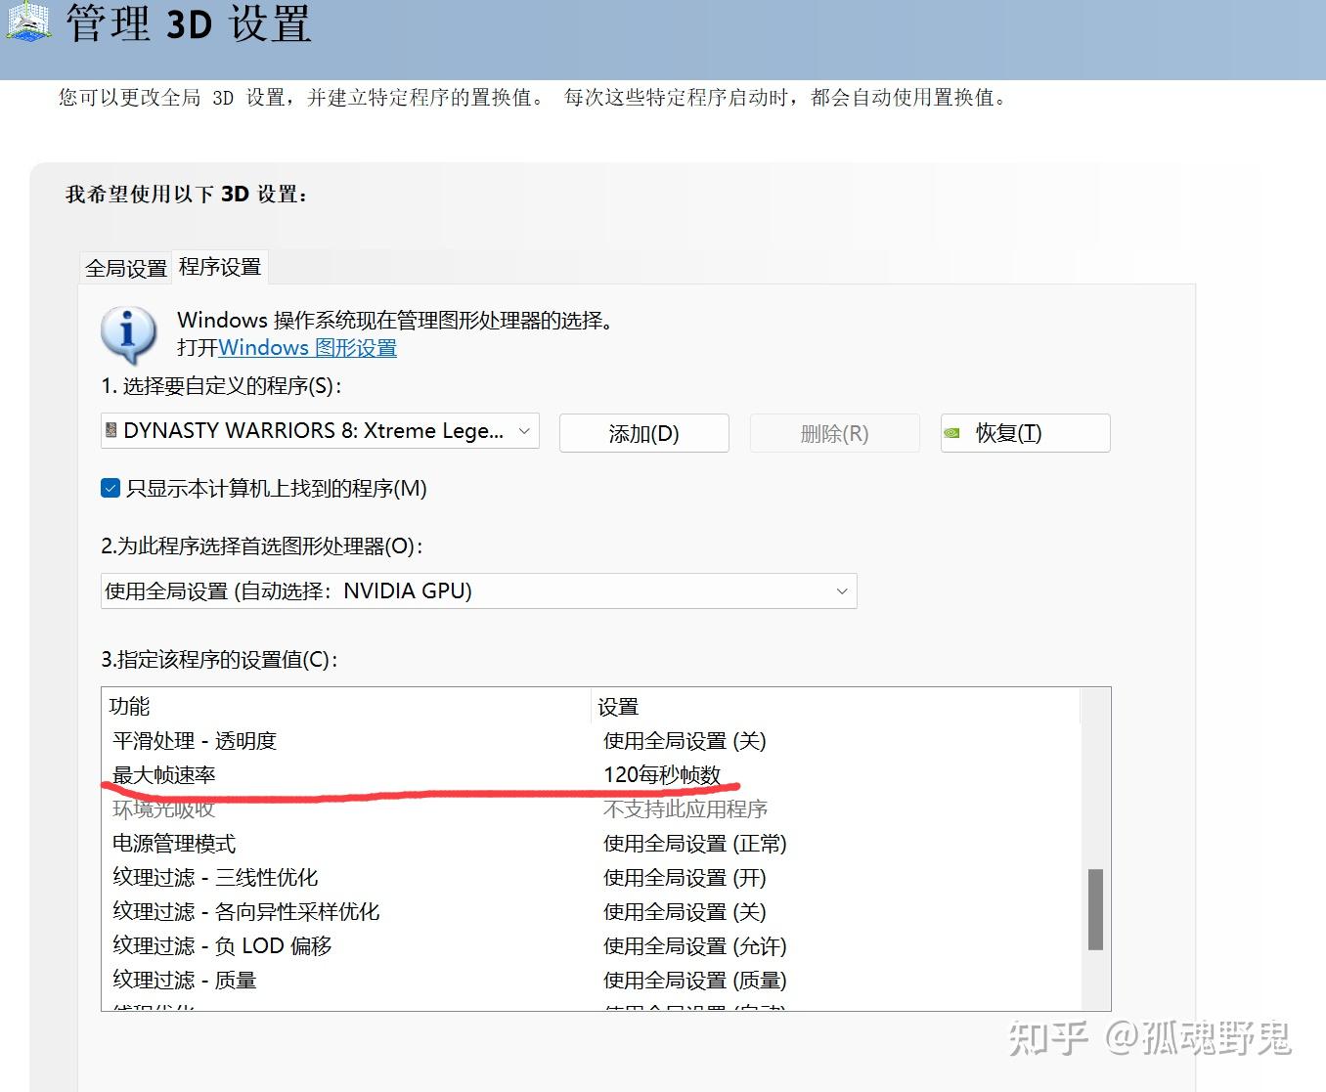Open the Windows 图形设置 link
The image size is (1326, 1092).
coord(307,348)
